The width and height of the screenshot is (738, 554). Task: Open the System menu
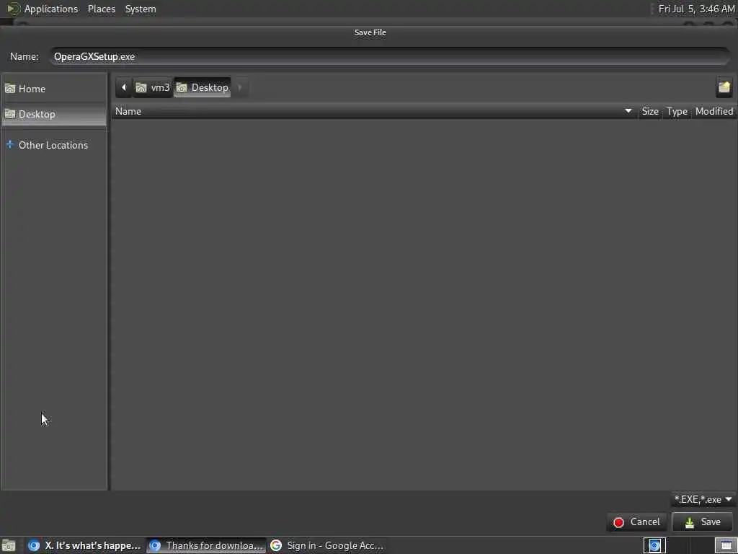click(141, 9)
